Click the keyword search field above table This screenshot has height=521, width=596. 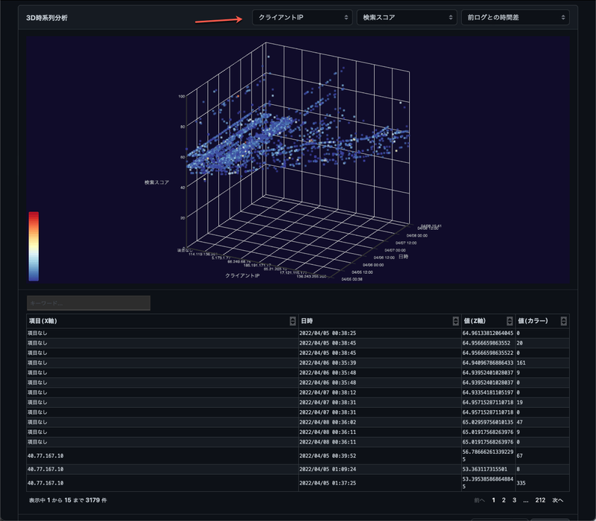tap(89, 303)
